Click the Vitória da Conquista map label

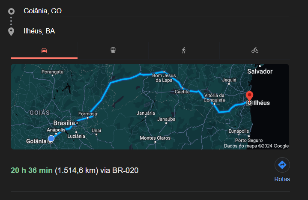point(214,98)
